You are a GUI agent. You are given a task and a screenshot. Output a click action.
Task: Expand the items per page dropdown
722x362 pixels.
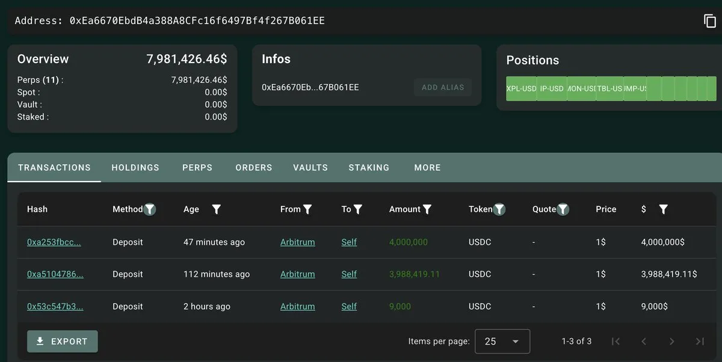pyautogui.click(x=502, y=341)
